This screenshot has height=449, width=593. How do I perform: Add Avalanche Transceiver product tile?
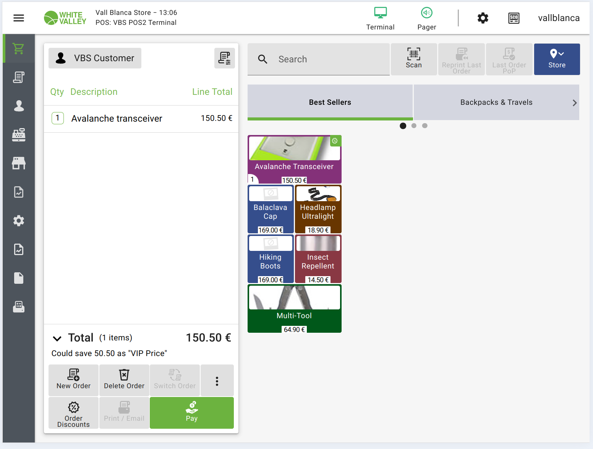(294, 159)
